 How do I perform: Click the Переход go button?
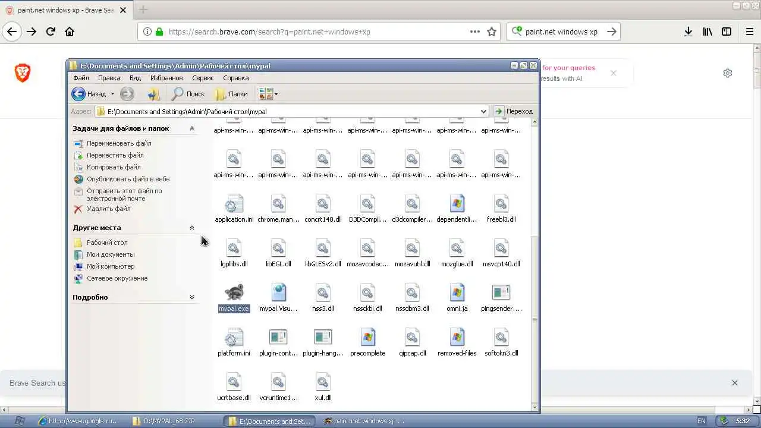pyautogui.click(x=514, y=111)
